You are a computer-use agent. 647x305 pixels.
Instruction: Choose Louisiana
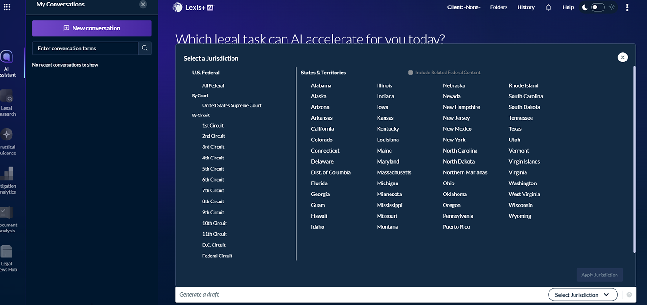388,140
